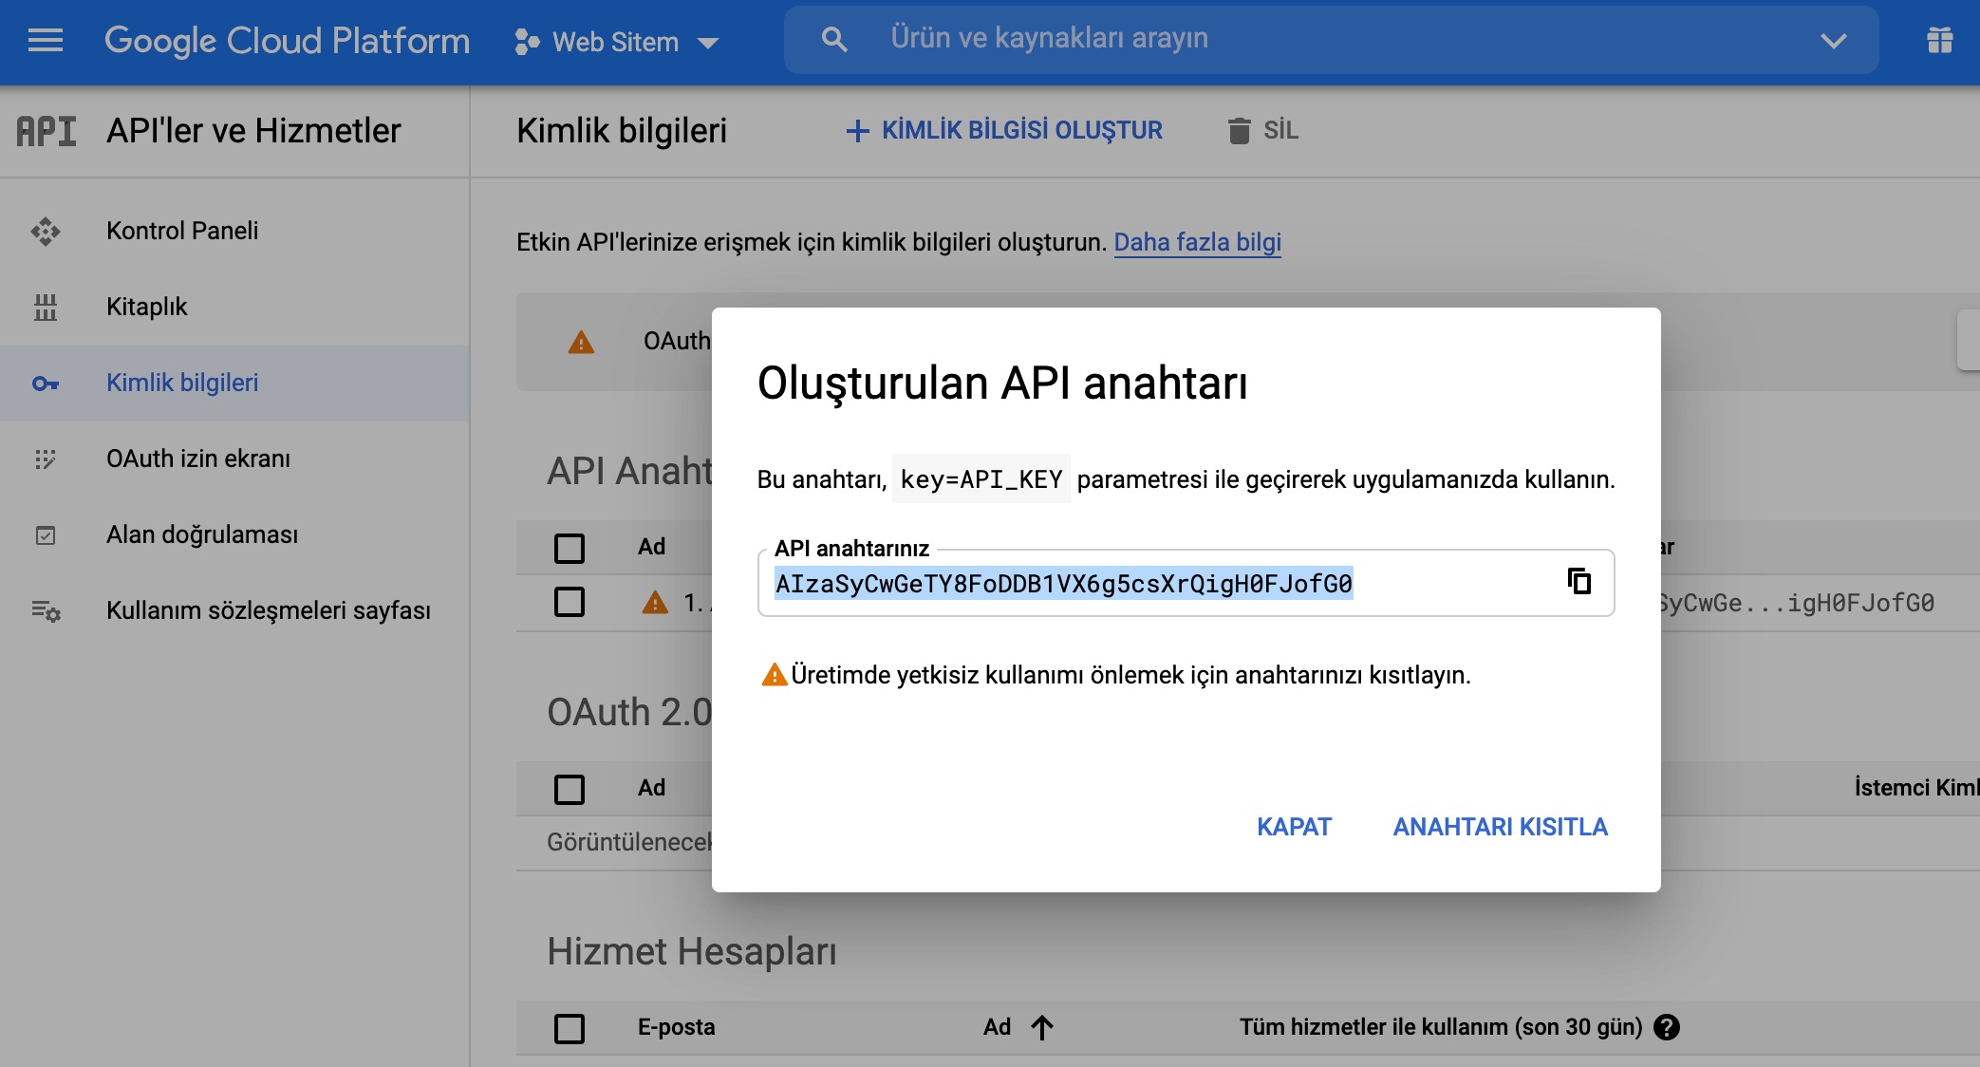Open the 'Daha fazla bilgi' link
Screen dimensions: 1980x1067
point(1197,242)
